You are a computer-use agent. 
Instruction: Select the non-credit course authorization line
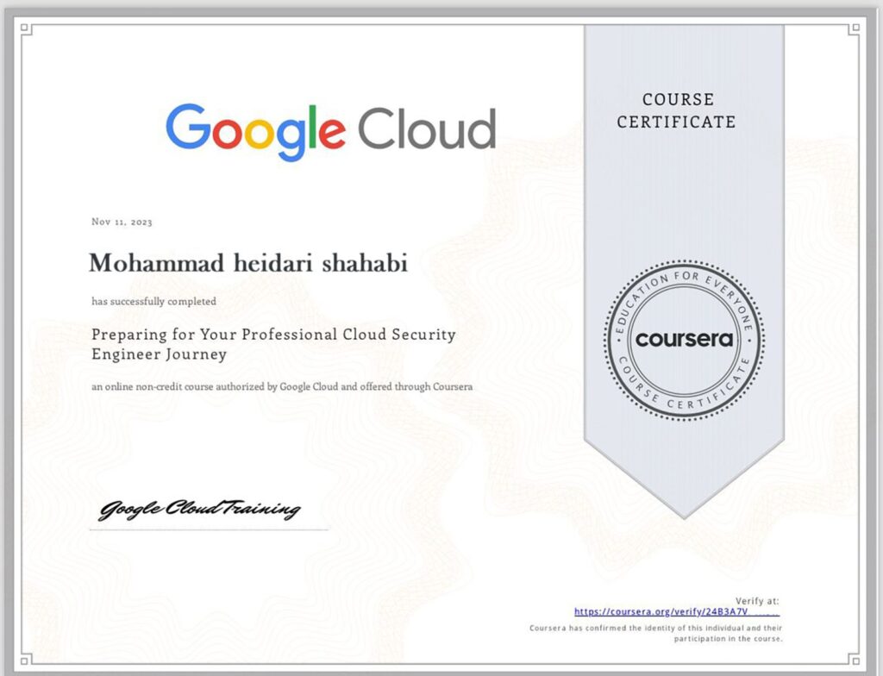(282, 387)
